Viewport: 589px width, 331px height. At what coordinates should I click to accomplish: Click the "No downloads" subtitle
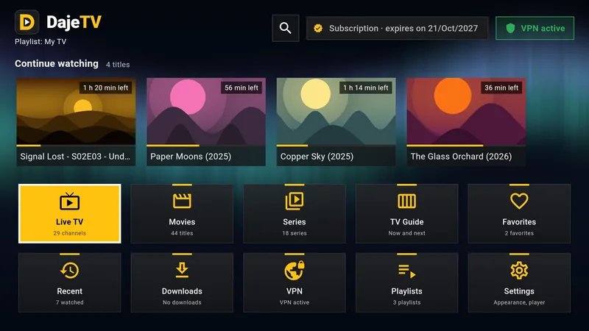[182, 302]
